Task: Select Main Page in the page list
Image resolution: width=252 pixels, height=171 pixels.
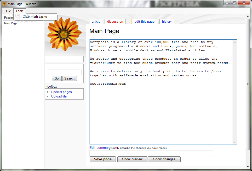Action: click(11, 23)
